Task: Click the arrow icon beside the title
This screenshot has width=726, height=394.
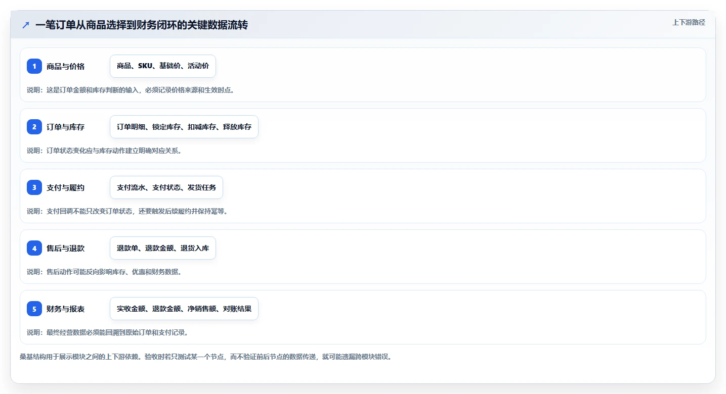Action: click(25, 25)
